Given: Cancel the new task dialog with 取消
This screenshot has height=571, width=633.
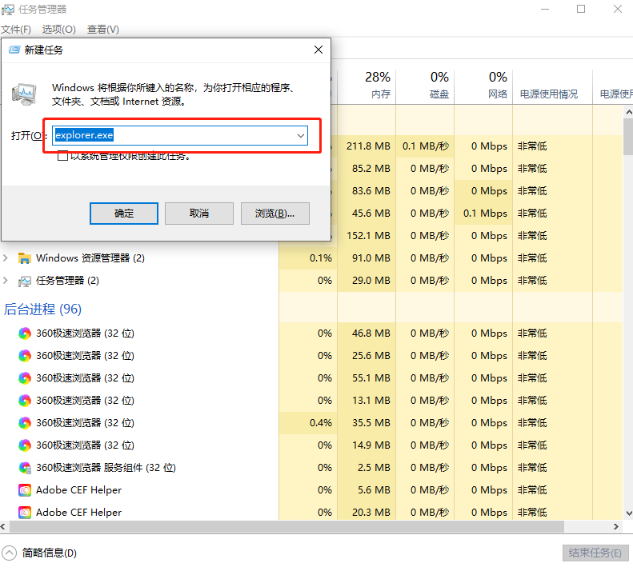Looking at the screenshot, I should pyautogui.click(x=199, y=214).
